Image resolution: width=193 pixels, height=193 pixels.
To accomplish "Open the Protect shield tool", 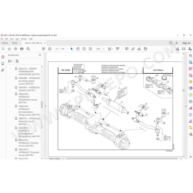I will [191, 115].
